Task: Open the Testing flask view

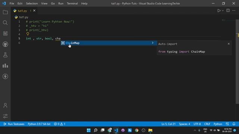Action: point(5,55)
